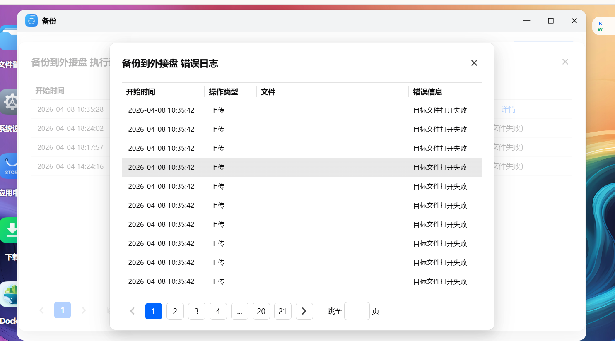Image resolution: width=615 pixels, height=341 pixels.
Task: Go to last page 21
Action: (282, 311)
